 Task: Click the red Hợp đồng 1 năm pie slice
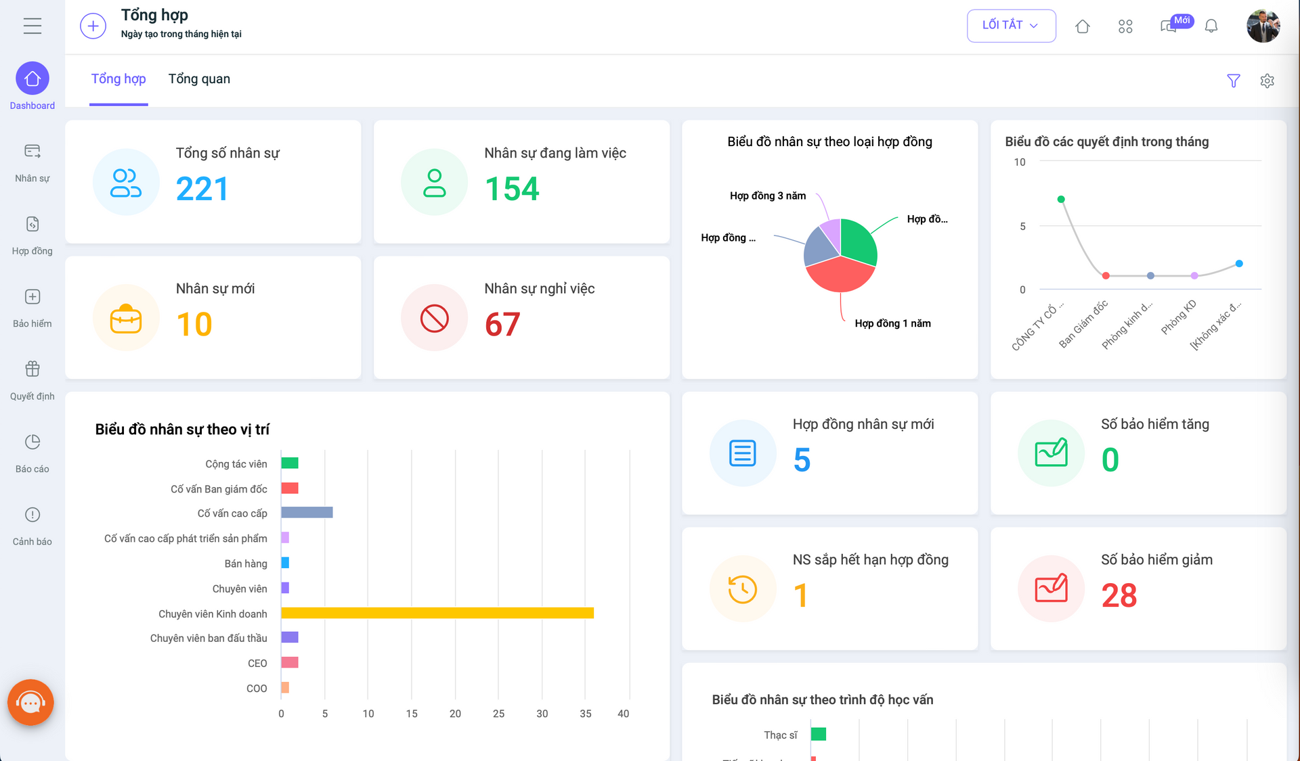click(x=840, y=276)
